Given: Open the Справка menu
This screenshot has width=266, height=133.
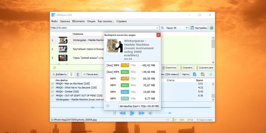Looking at the screenshot, I should [x=121, y=21].
